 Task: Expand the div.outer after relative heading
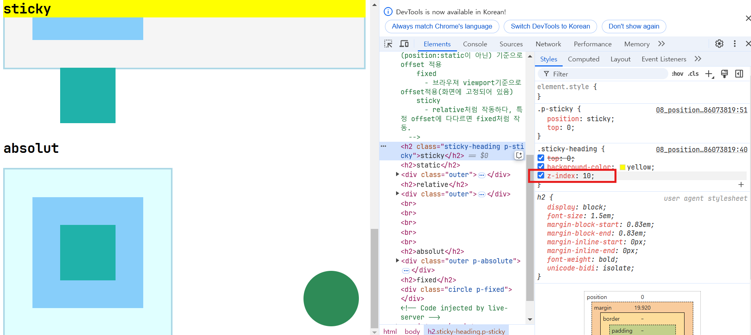coord(398,194)
